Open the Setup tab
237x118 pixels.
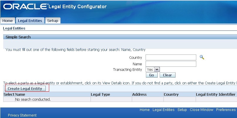click(53, 21)
